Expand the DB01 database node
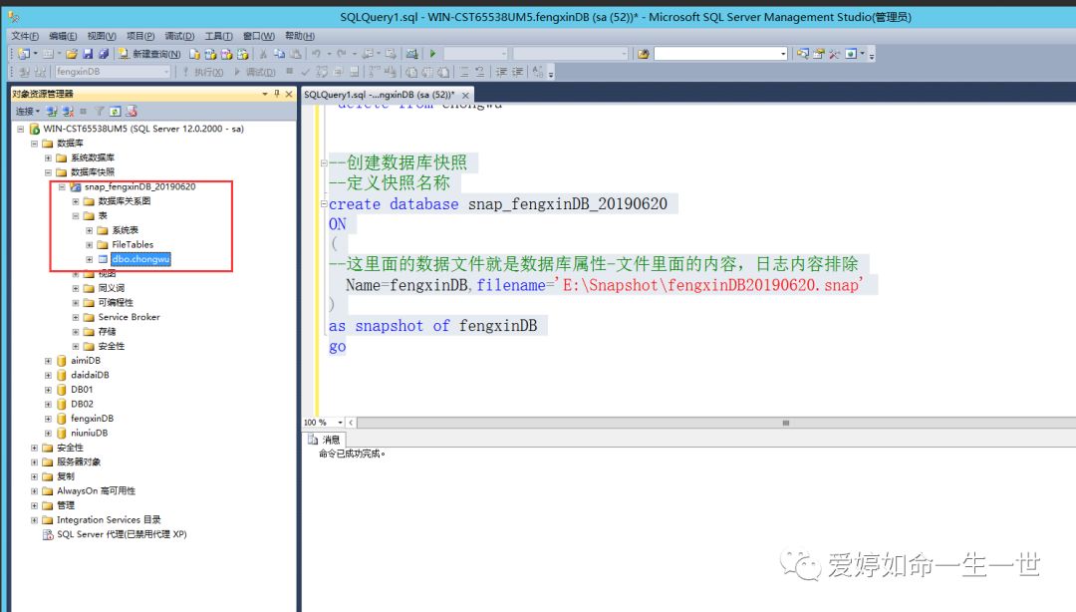The width and height of the screenshot is (1076, 612). (48, 390)
